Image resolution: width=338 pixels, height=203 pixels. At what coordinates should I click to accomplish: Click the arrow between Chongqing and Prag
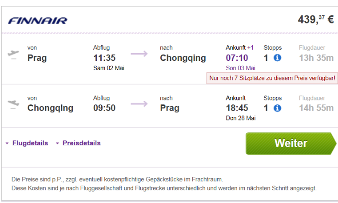tap(139, 104)
